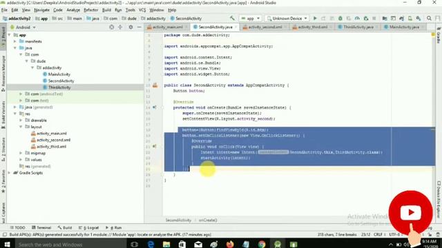Open the Navigate menu
The height and width of the screenshot is (248, 442).
coord(41,10)
